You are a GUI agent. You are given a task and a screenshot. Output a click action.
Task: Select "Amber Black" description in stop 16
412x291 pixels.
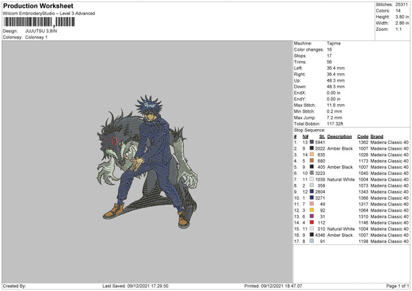pyautogui.click(x=340, y=235)
